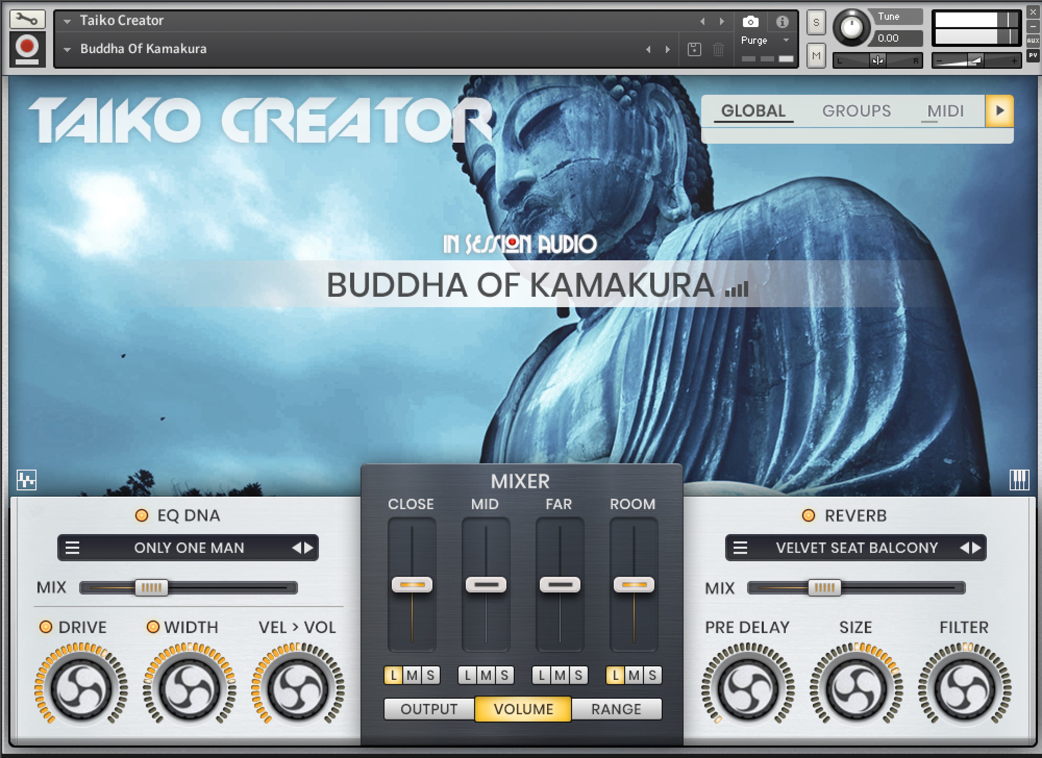1042x758 pixels.
Task: Open the sequencer grid icon at left
Action: pos(27,480)
